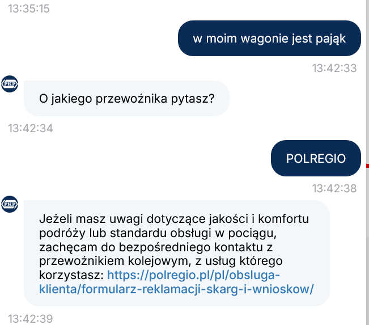This screenshot has width=369, height=325.
Task: Click the 13:35:15 timestamp
Action: 29,9
